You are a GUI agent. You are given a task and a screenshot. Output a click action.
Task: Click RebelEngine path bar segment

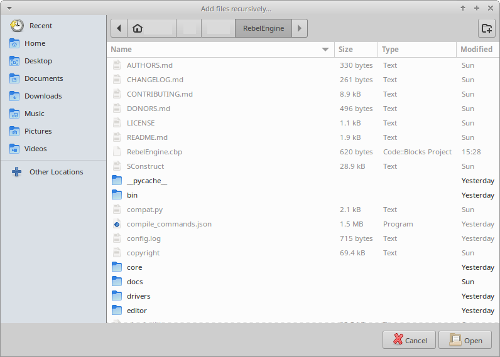click(263, 28)
